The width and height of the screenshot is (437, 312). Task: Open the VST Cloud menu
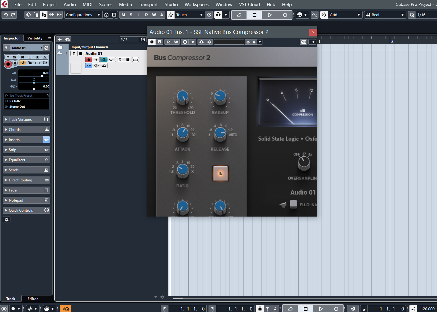(x=250, y=5)
